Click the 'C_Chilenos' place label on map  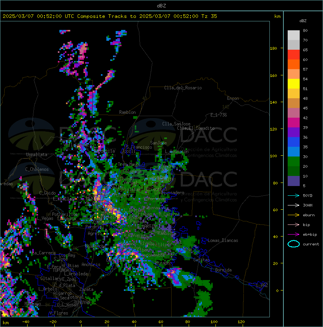pyautogui.click(x=37, y=169)
